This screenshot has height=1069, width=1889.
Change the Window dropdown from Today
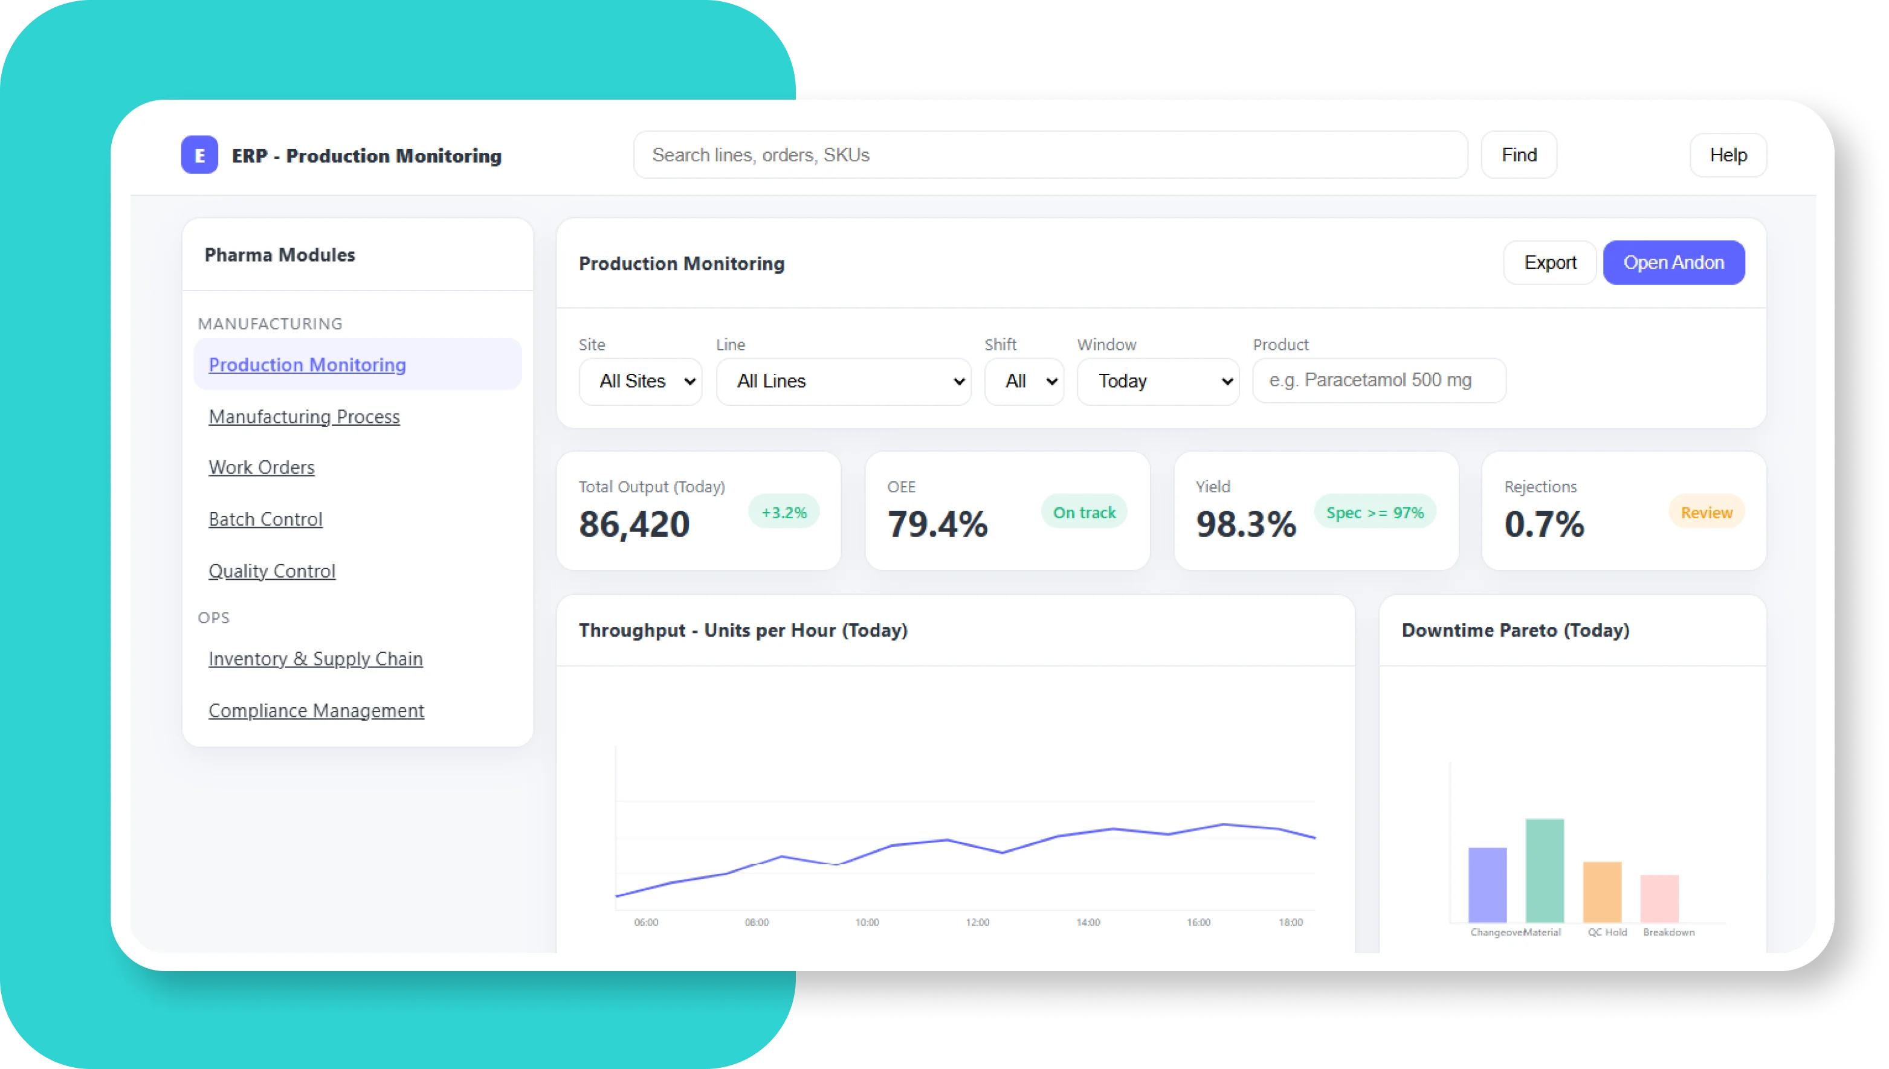pos(1157,381)
